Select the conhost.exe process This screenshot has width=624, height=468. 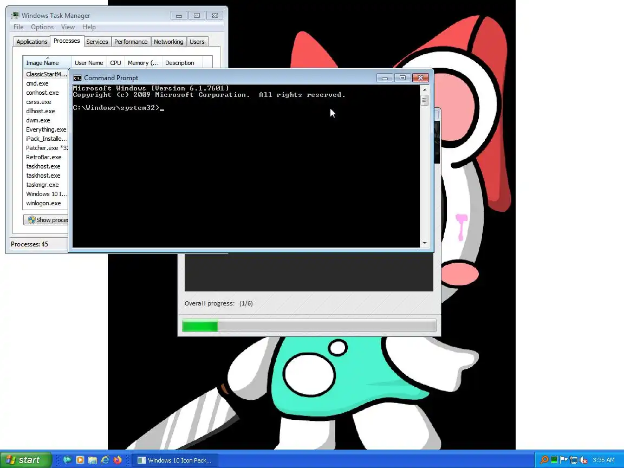click(45, 93)
